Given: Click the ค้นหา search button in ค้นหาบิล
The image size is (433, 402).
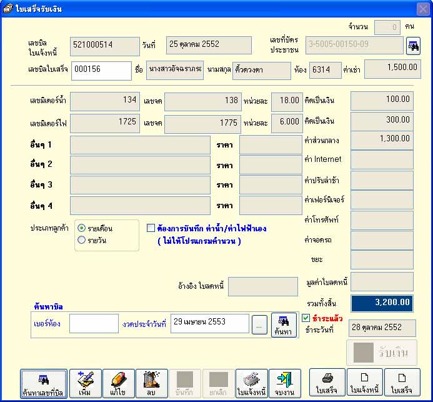Looking at the screenshot, I should click(284, 325).
